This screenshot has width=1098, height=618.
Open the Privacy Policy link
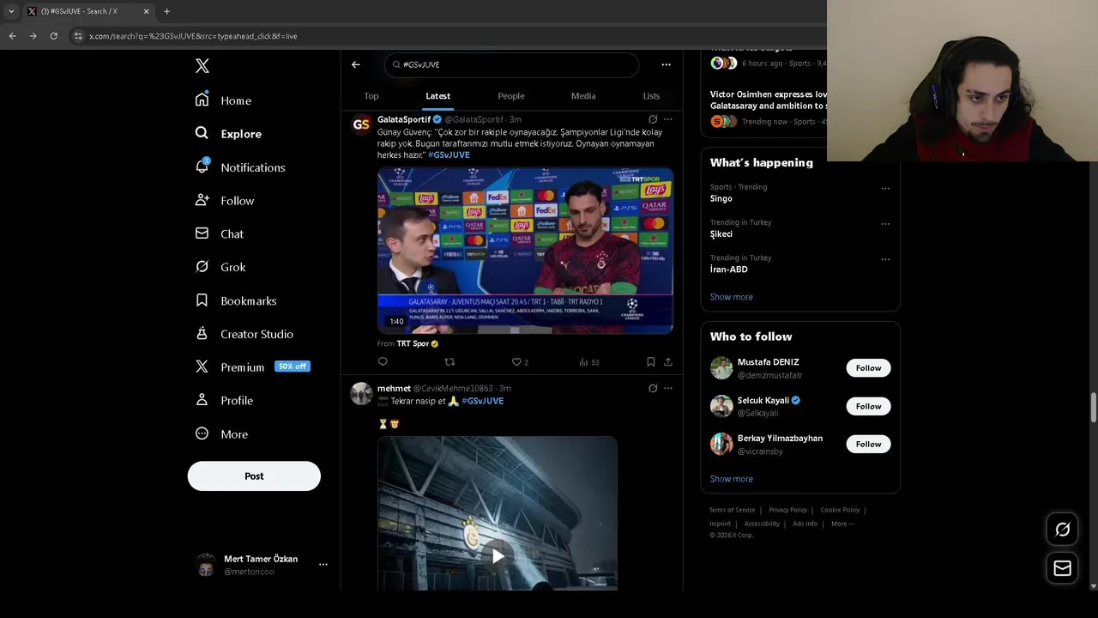(x=787, y=510)
